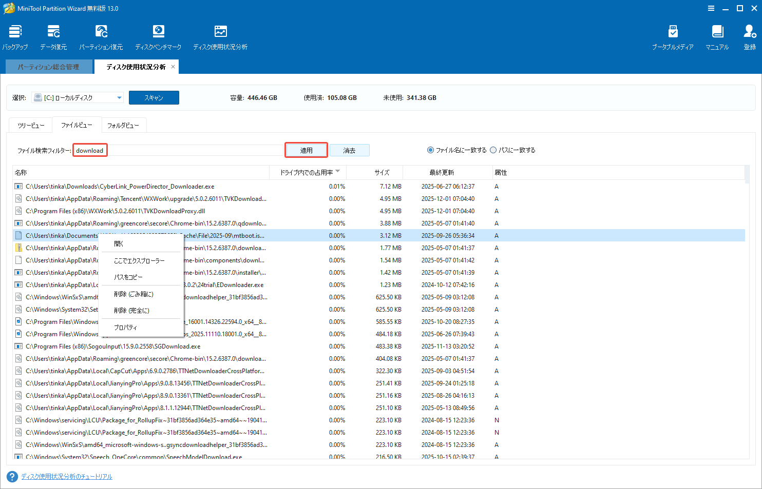The height and width of the screenshot is (489, 762).
Task: Start ディスクベンチマーク (Disk Benchmark)
Action: click(x=158, y=36)
